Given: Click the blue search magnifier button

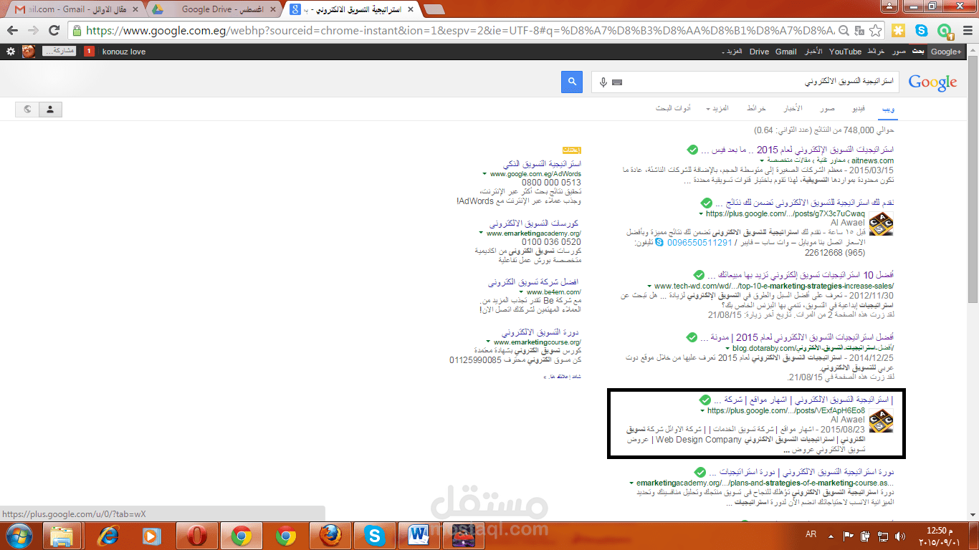Looking at the screenshot, I should tap(572, 82).
